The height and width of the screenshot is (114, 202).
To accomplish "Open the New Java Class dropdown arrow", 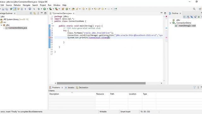I will click(x=69, y=9).
